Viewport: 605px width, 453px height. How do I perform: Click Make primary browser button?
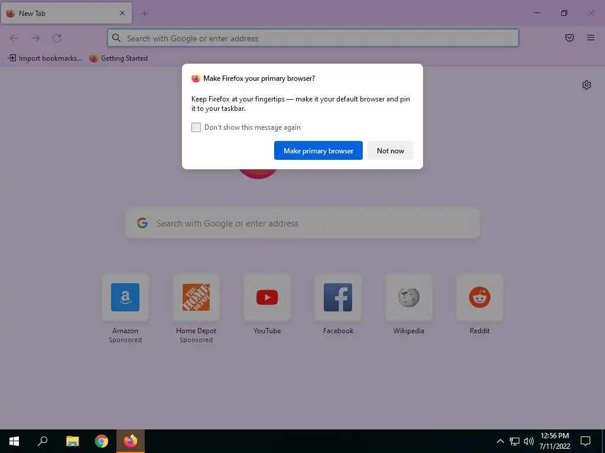(x=318, y=150)
